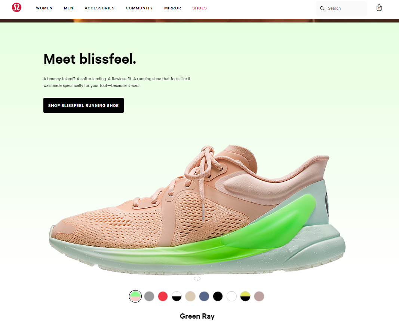This screenshot has width=399, height=334.
Task: Click the rotate shoe view icon
Action: point(197,279)
